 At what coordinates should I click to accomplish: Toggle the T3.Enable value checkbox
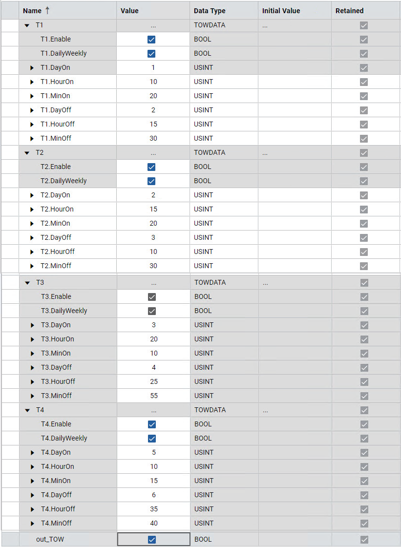(x=152, y=297)
